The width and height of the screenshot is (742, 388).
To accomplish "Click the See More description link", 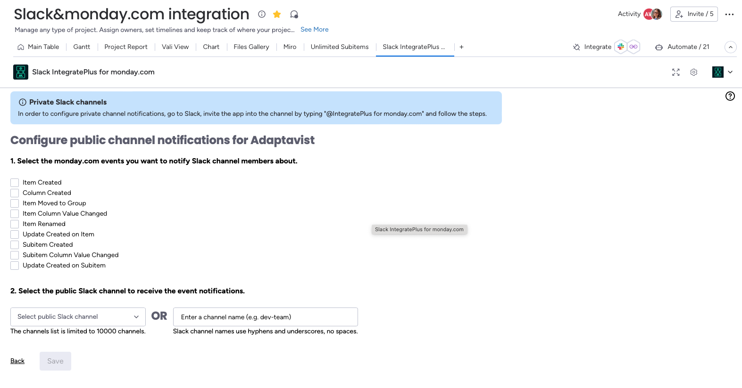I will [x=315, y=30].
